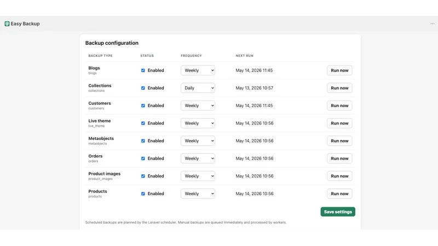Screen dimensions: 438x246
Task: Disable the Products backup checkbox
Action: pos(143,194)
